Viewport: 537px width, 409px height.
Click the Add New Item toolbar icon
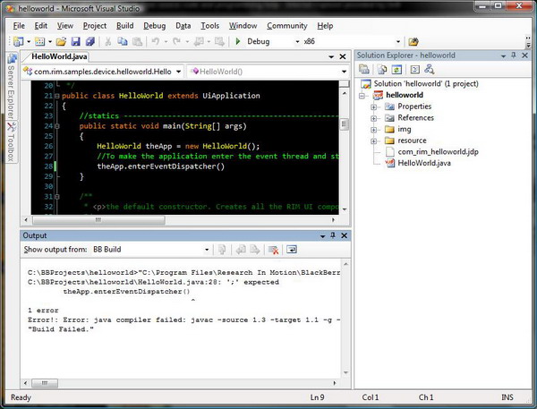[39, 42]
